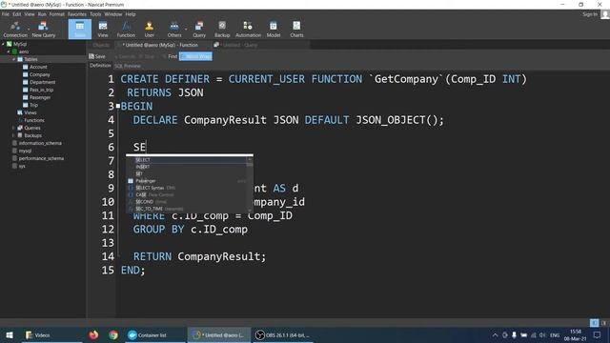This screenshot has height=343, width=610.
Task: Open the notification center icon
Action: (597, 334)
